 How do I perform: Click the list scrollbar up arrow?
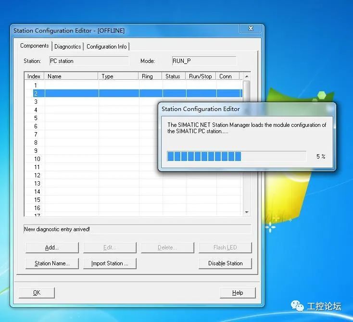(x=247, y=76)
